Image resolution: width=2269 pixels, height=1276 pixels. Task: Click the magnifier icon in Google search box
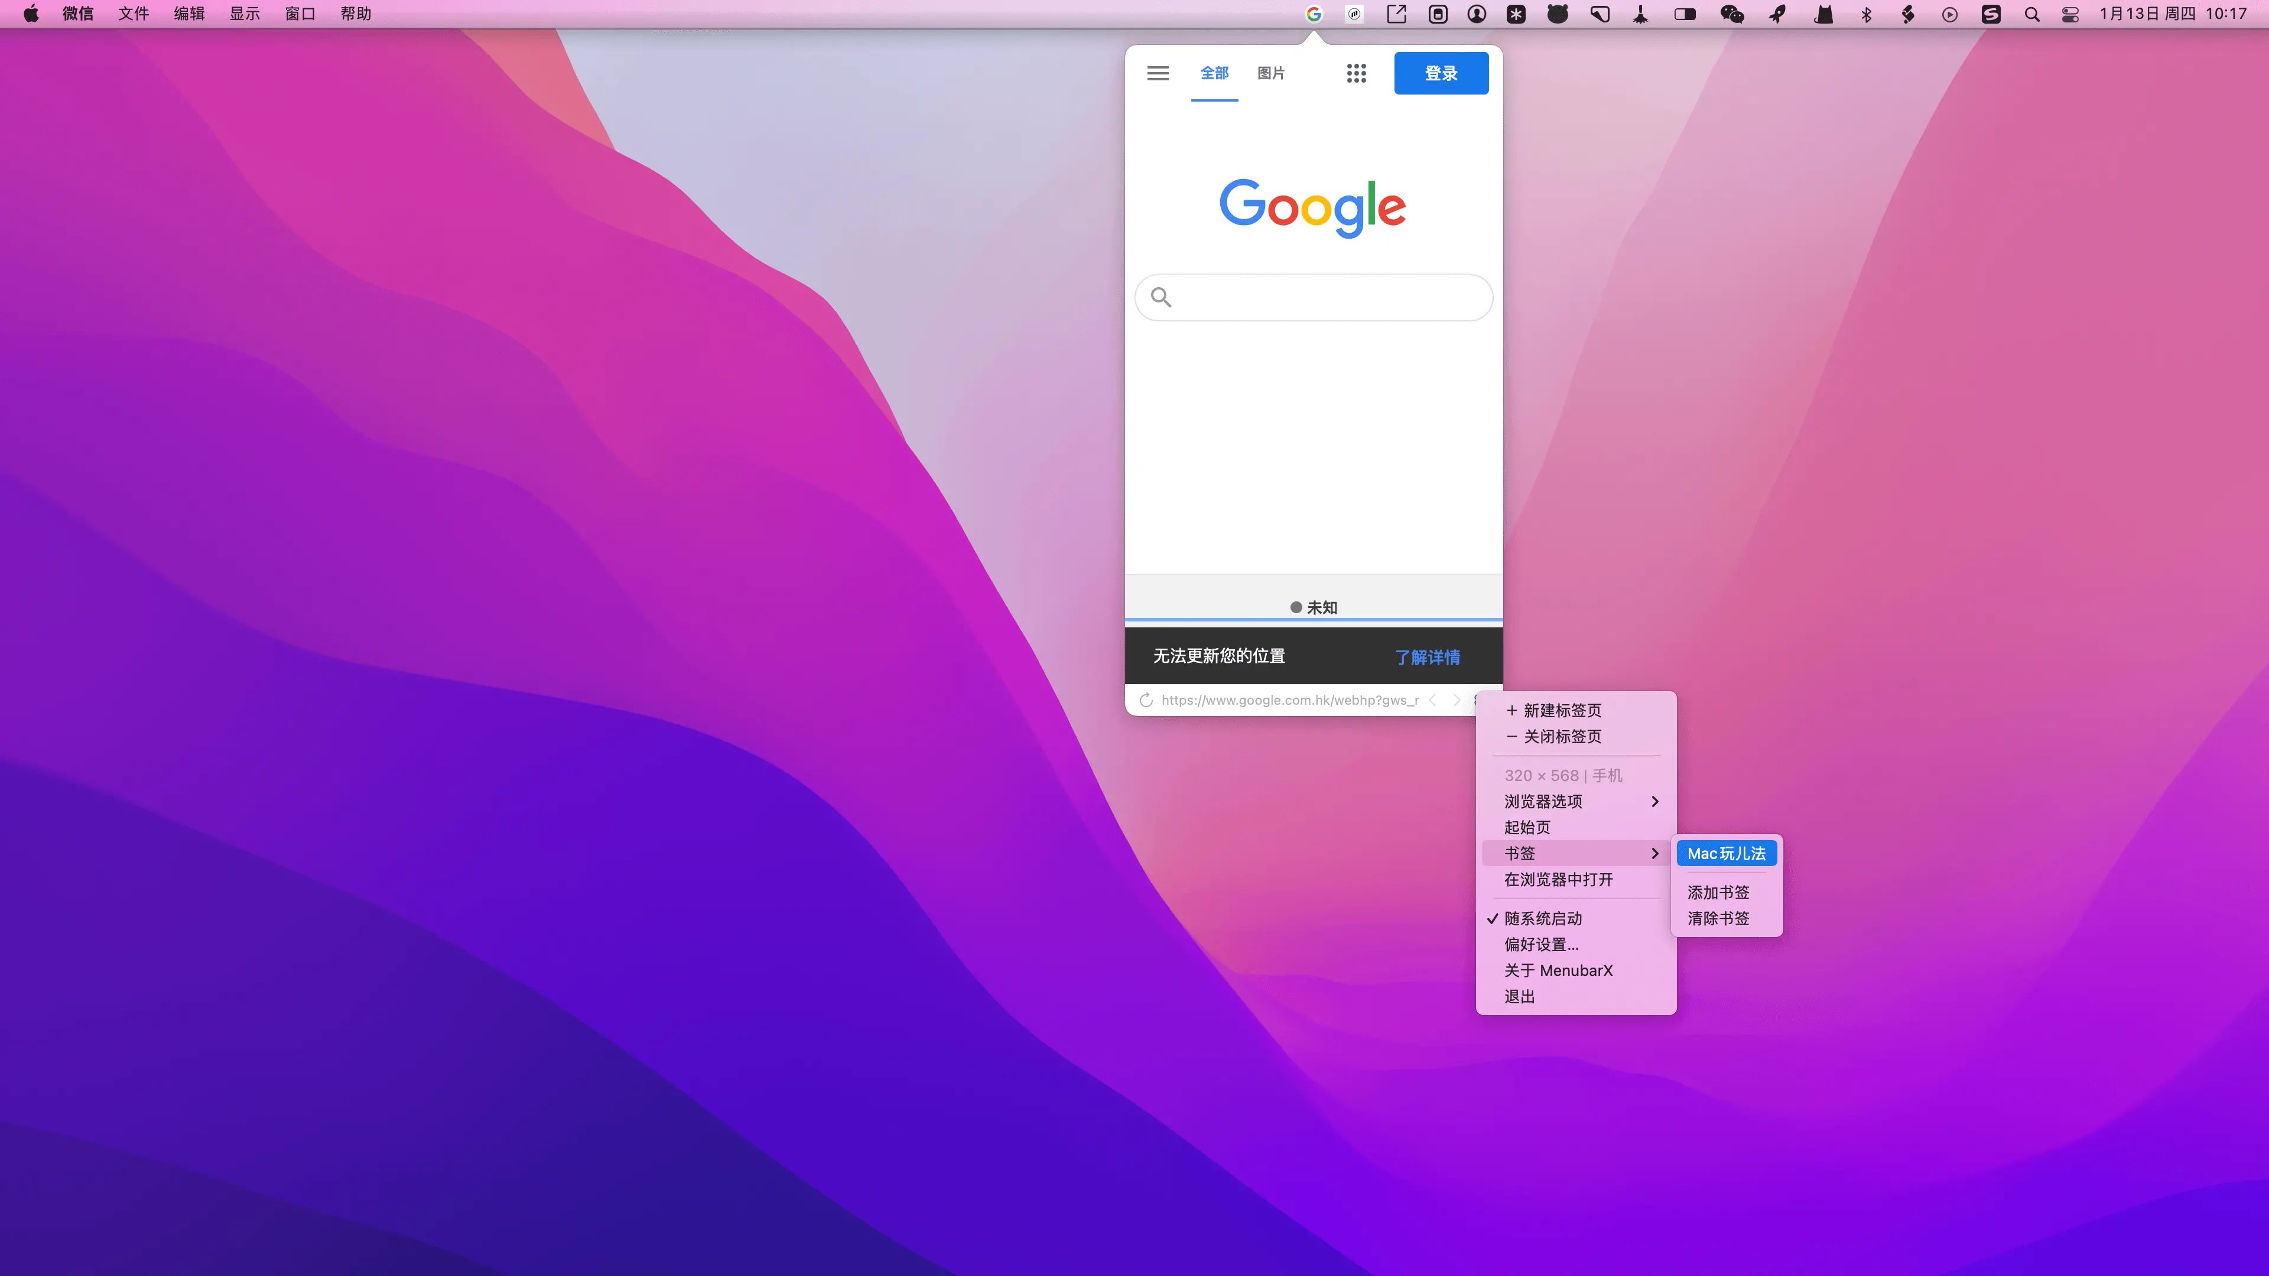coord(1161,298)
